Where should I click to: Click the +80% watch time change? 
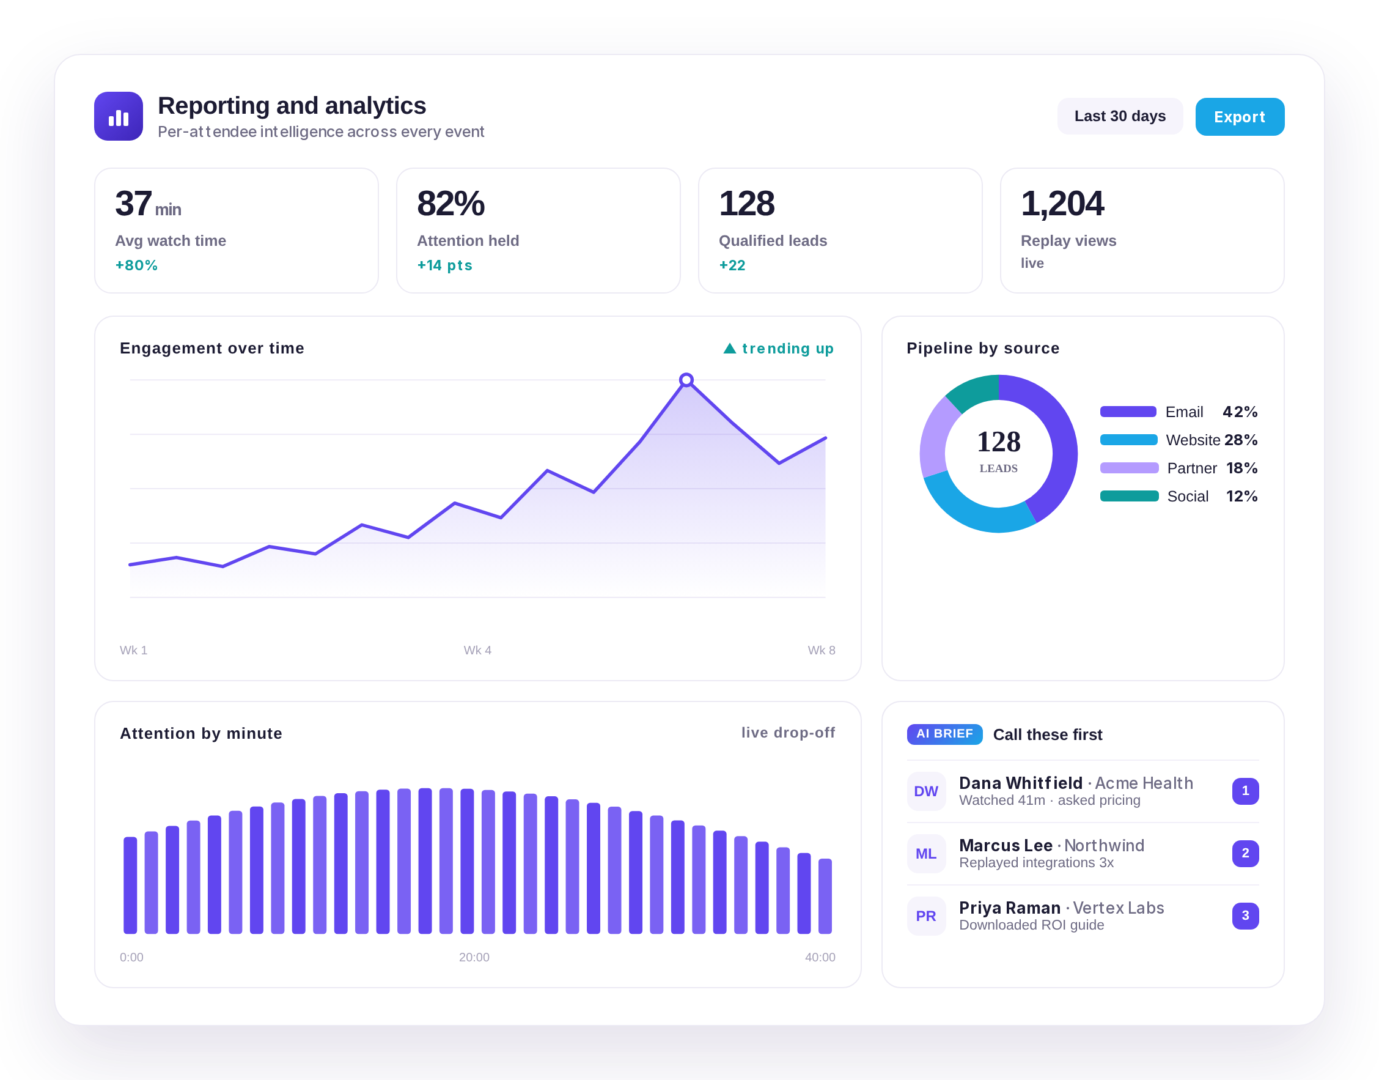[x=136, y=265]
